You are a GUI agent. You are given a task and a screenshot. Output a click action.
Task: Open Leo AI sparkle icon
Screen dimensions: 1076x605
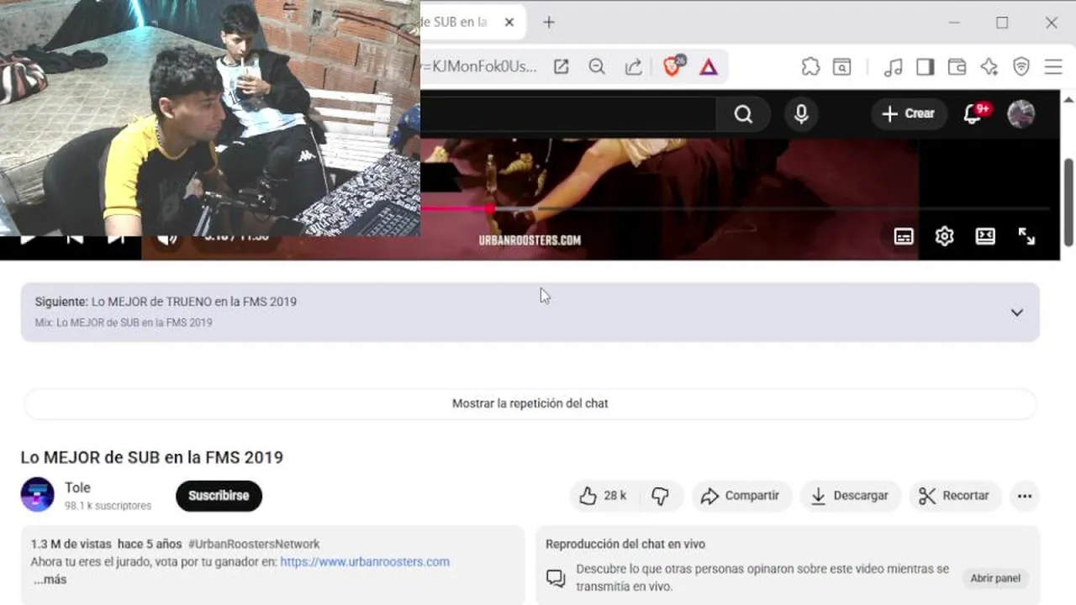tap(989, 66)
